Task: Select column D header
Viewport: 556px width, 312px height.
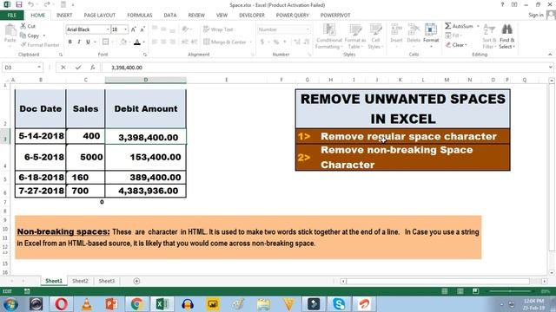Action: pos(146,80)
